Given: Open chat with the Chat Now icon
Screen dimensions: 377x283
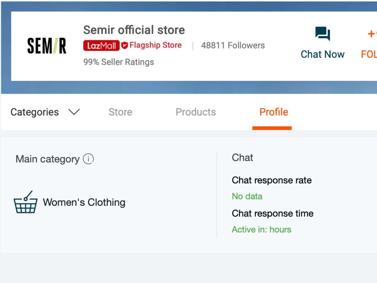Looking at the screenshot, I should pyautogui.click(x=323, y=34).
